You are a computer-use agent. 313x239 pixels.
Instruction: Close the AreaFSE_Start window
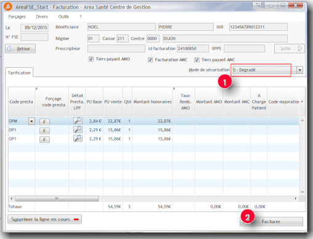coord(296,5)
